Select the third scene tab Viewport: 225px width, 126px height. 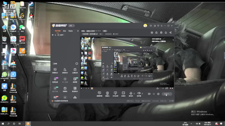tap(71, 31)
